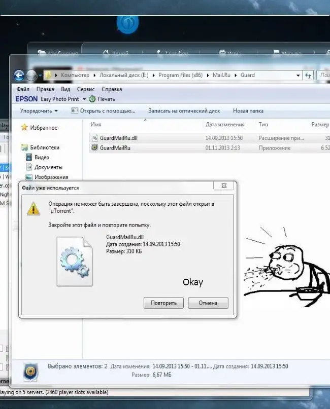The height and width of the screenshot is (409, 330).
Task: Click the Избранное star icon in navigation pane
Action: pyautogui.click(x=24, y=128)
